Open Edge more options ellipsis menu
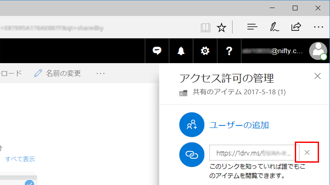The height and width of the screenshot is (185, 330). 319,27
